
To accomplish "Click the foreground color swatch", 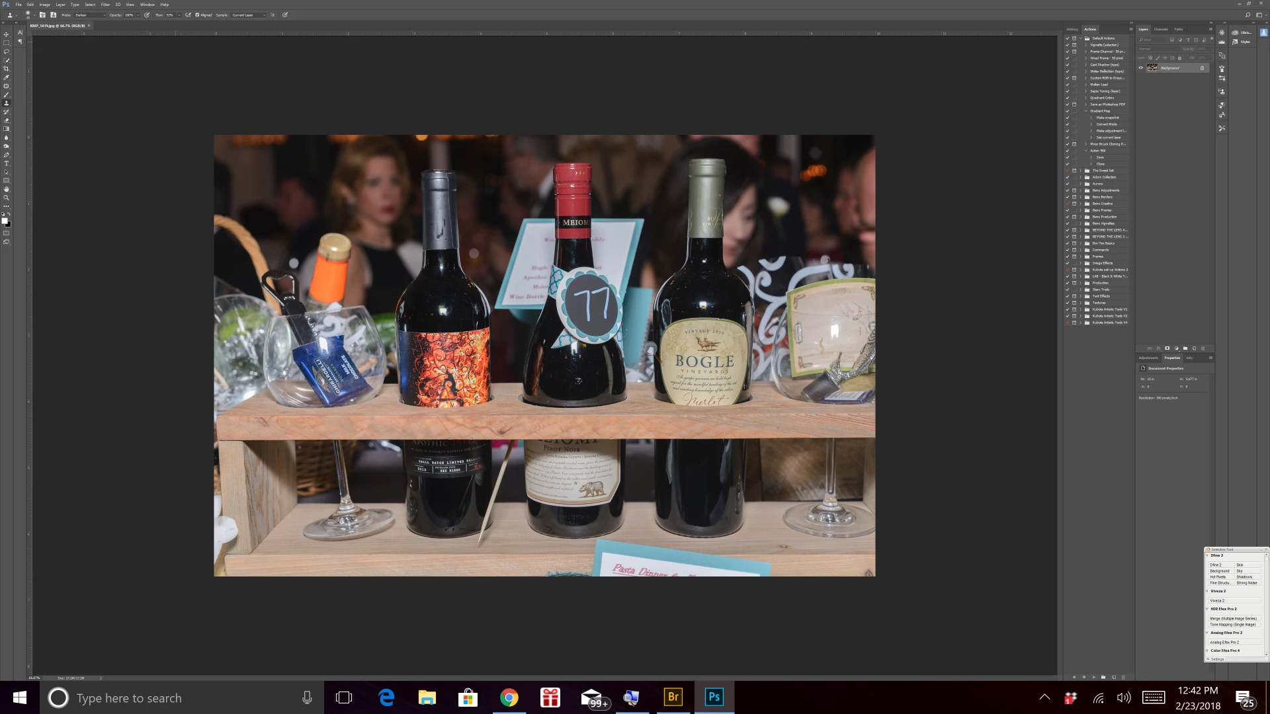I will tap(5, 221).
